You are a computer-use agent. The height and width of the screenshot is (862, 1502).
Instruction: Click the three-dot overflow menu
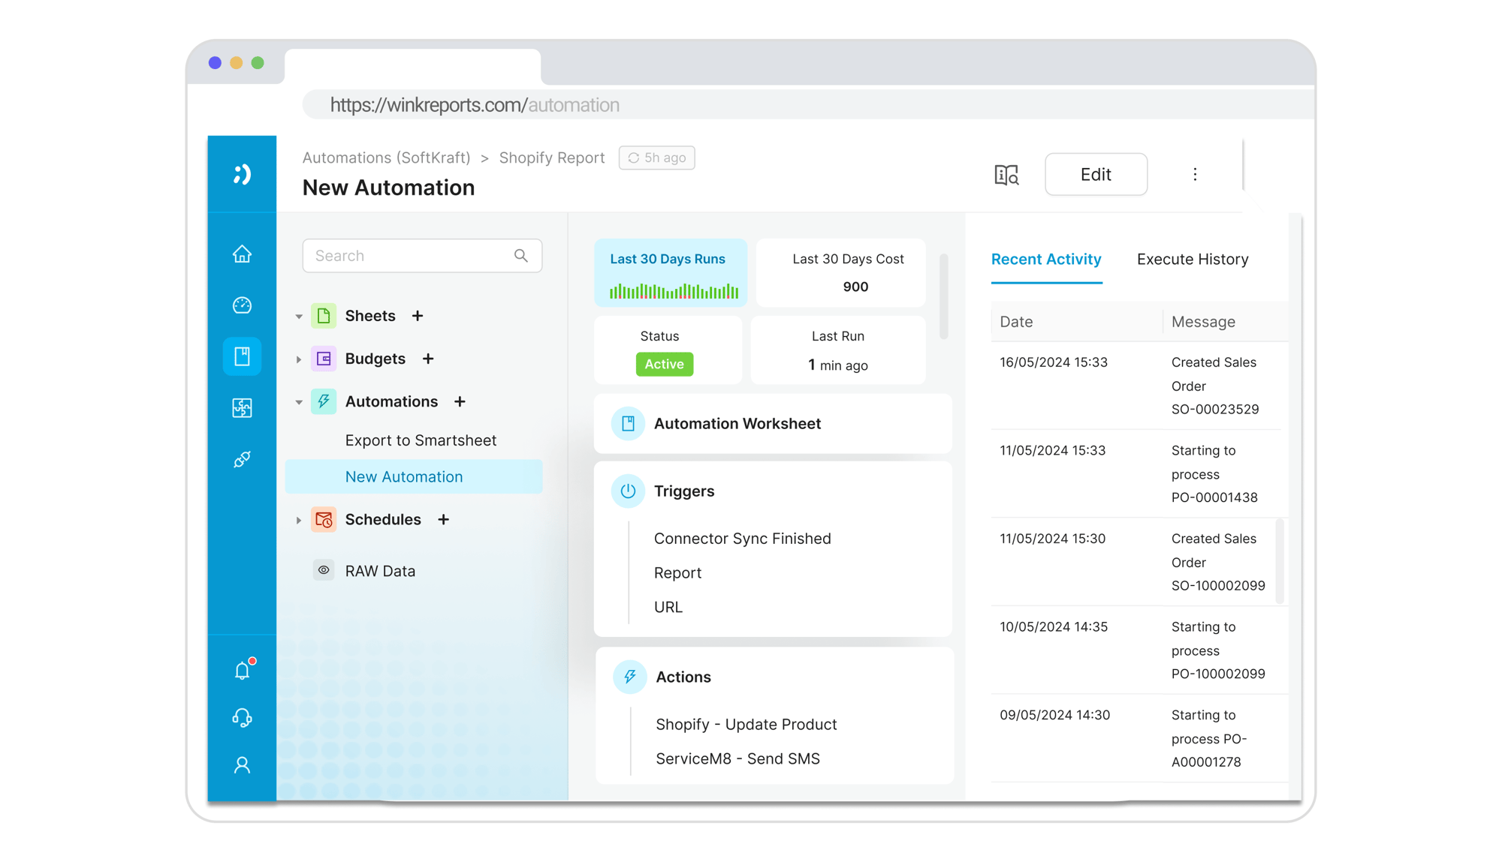tap(1196, 173)
